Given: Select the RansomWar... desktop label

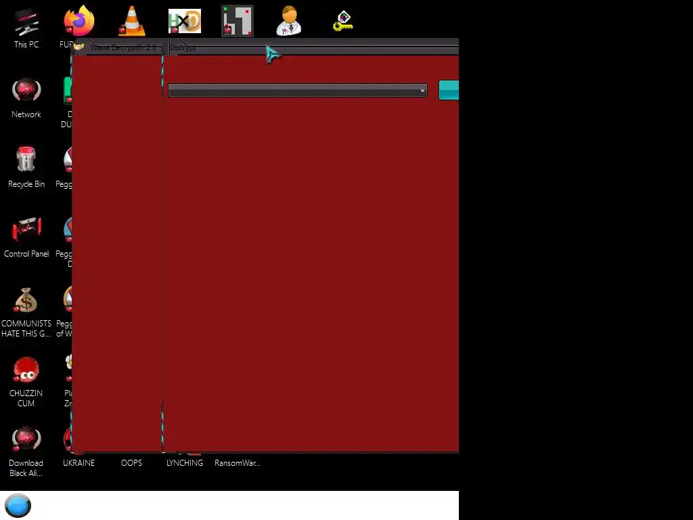Looking at the screenshot, I should (x=238, y=463).
